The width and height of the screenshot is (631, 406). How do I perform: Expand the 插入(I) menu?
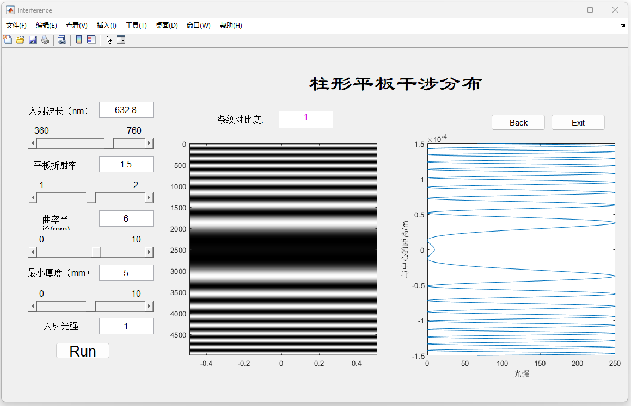106,26
